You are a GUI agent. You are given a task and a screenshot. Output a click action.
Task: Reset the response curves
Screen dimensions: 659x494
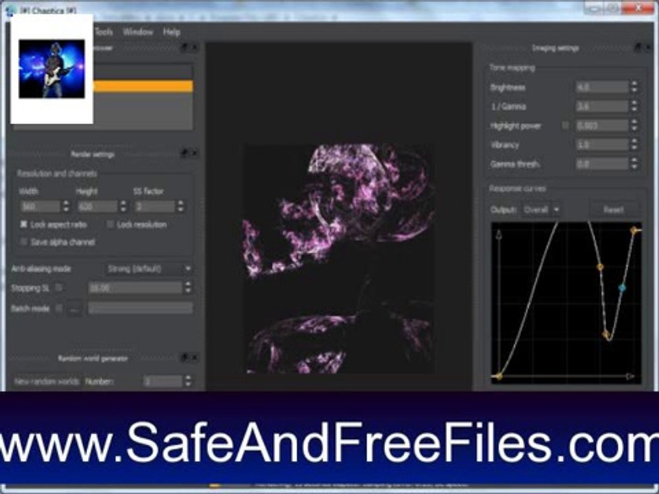click(x=614, y=209)
